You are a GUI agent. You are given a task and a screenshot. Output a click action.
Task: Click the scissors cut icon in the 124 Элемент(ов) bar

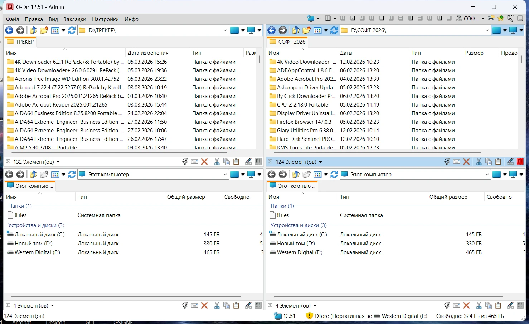point(479,162)
